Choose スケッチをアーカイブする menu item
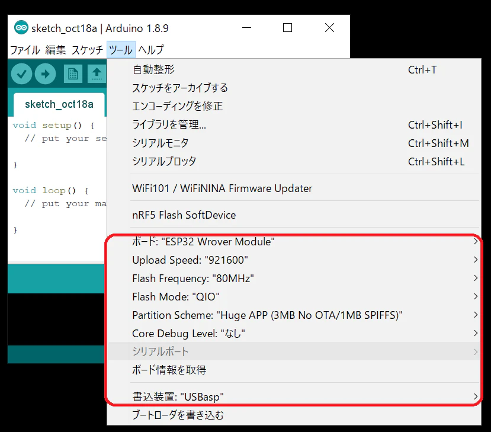The height and width of the screenshot is (432, 491). 294,88
